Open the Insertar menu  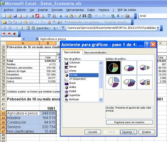click(43, 10)
